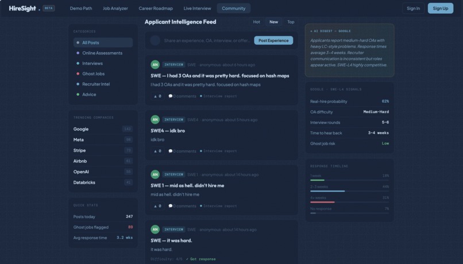The height and width of the screenshot is (264, 463).
Task: Click INTERVIEW tag on SWE 1 post
Action: click(x=173, y=174)
